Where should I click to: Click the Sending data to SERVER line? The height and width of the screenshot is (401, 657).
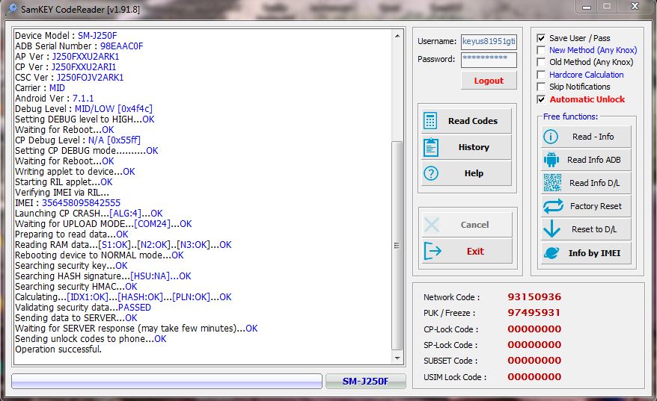coord(76,318)
